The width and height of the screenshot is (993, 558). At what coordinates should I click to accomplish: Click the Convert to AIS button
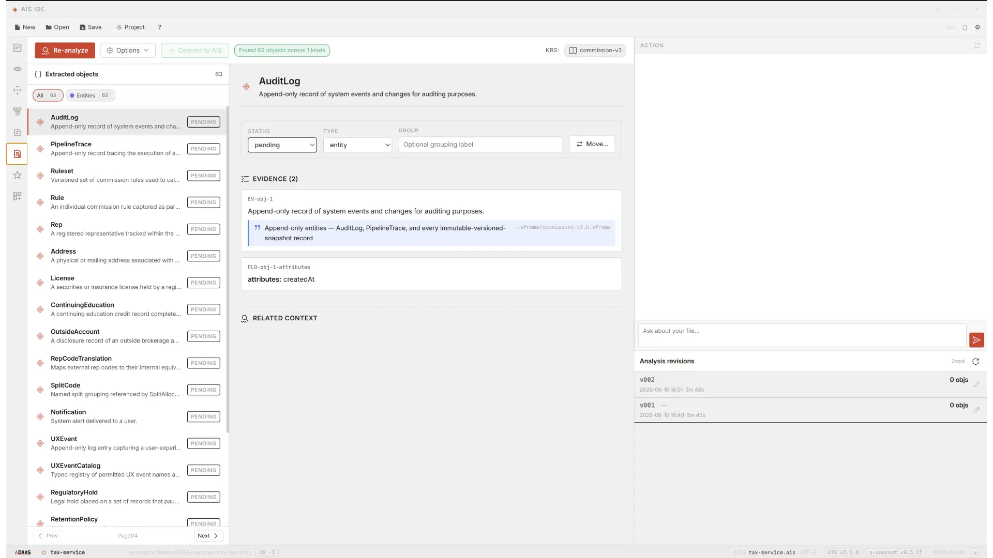pyautogui.click(x=195, y=50)
